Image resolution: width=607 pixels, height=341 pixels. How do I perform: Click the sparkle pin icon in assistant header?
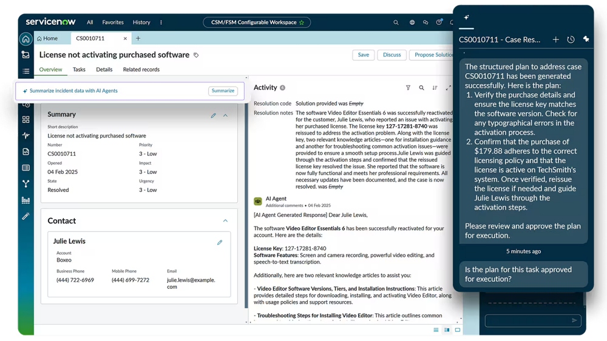pos(586,39)
